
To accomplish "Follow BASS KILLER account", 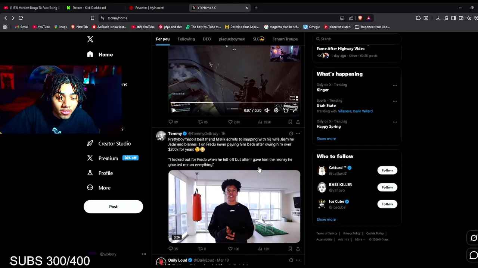I will click(x=387, y=187).
